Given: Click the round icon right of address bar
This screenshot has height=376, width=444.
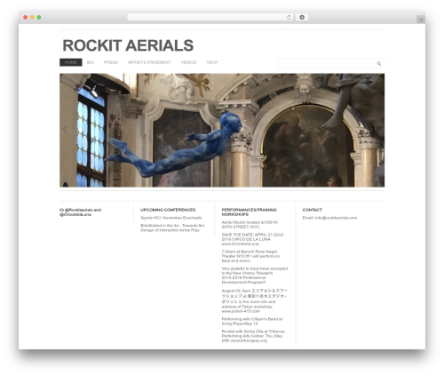Looking at the screenshot, I should [302, 18].
